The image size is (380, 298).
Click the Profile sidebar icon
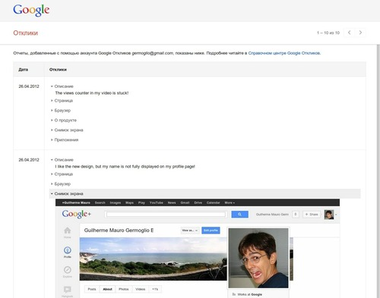[68, 252]
